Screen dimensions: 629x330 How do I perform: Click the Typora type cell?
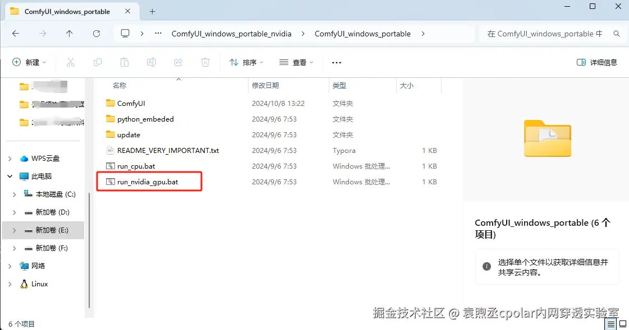pyautogui.click(x=344, y=151)
